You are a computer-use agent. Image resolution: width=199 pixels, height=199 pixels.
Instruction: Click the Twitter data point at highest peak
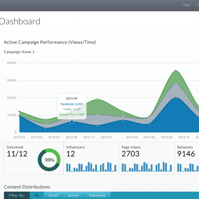[x=175, y=84]
